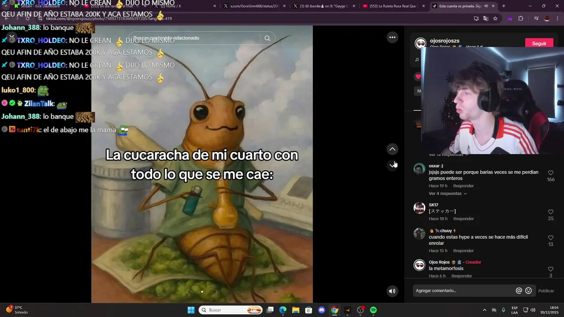Switch to 'La Ruleta Rusa Real' YouTube tab
The image size is (564, 317).
pos(393,6)
